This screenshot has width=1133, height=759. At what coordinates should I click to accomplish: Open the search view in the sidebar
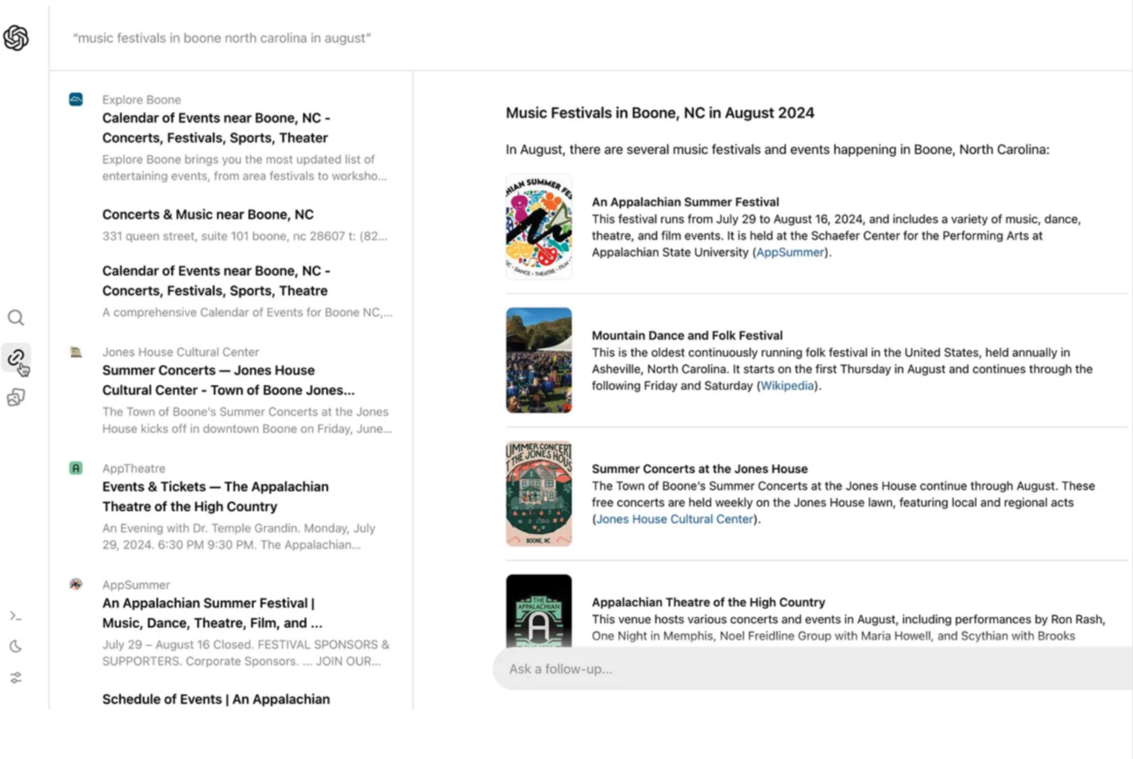16,318
